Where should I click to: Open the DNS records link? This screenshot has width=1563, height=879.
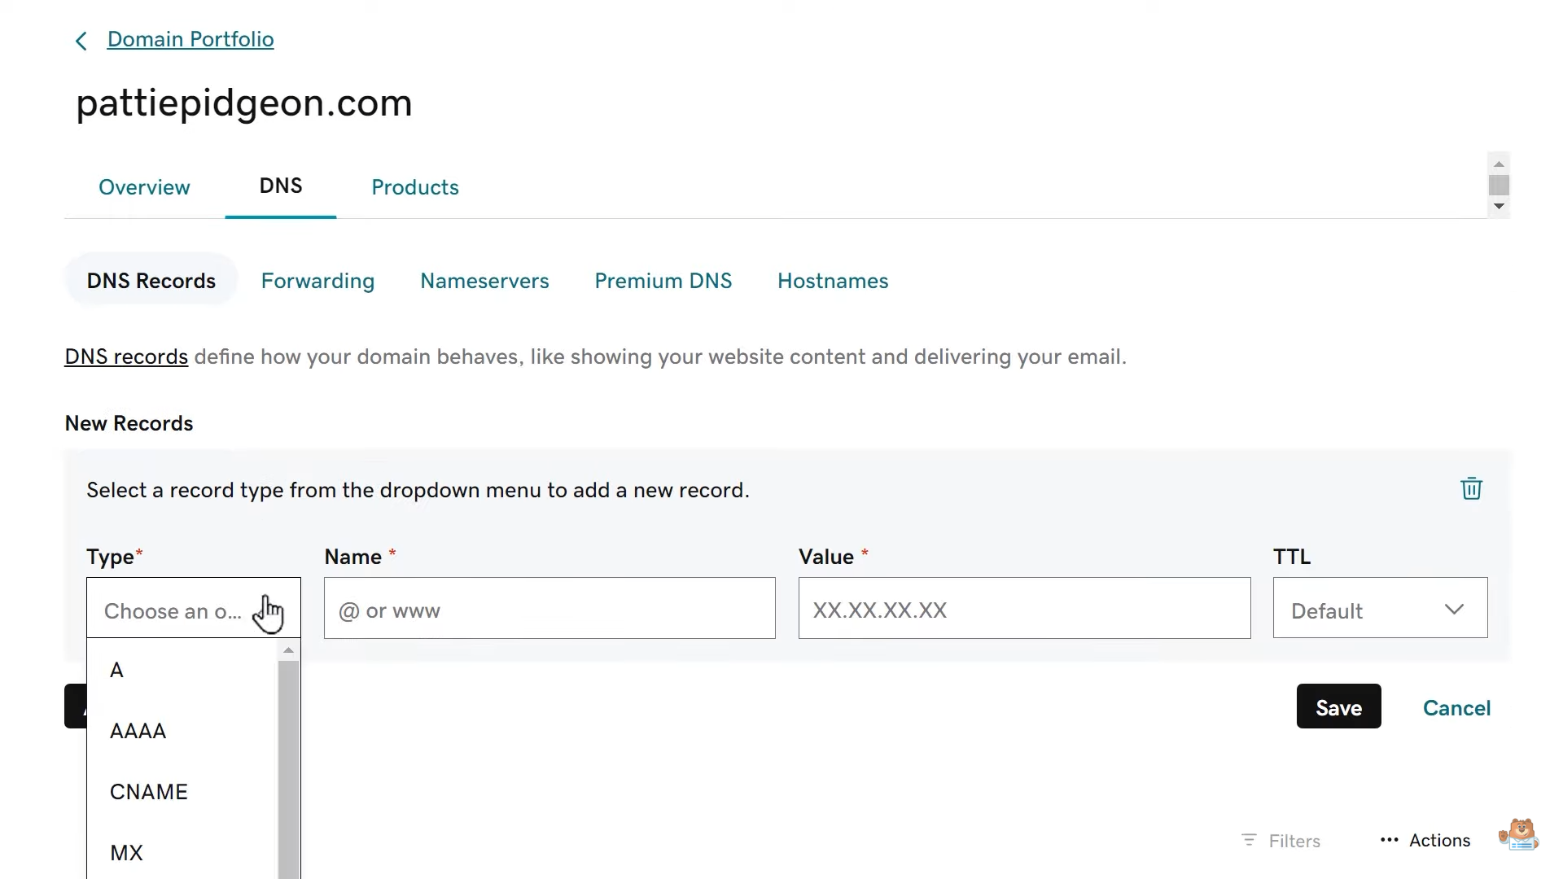point(126,356)
